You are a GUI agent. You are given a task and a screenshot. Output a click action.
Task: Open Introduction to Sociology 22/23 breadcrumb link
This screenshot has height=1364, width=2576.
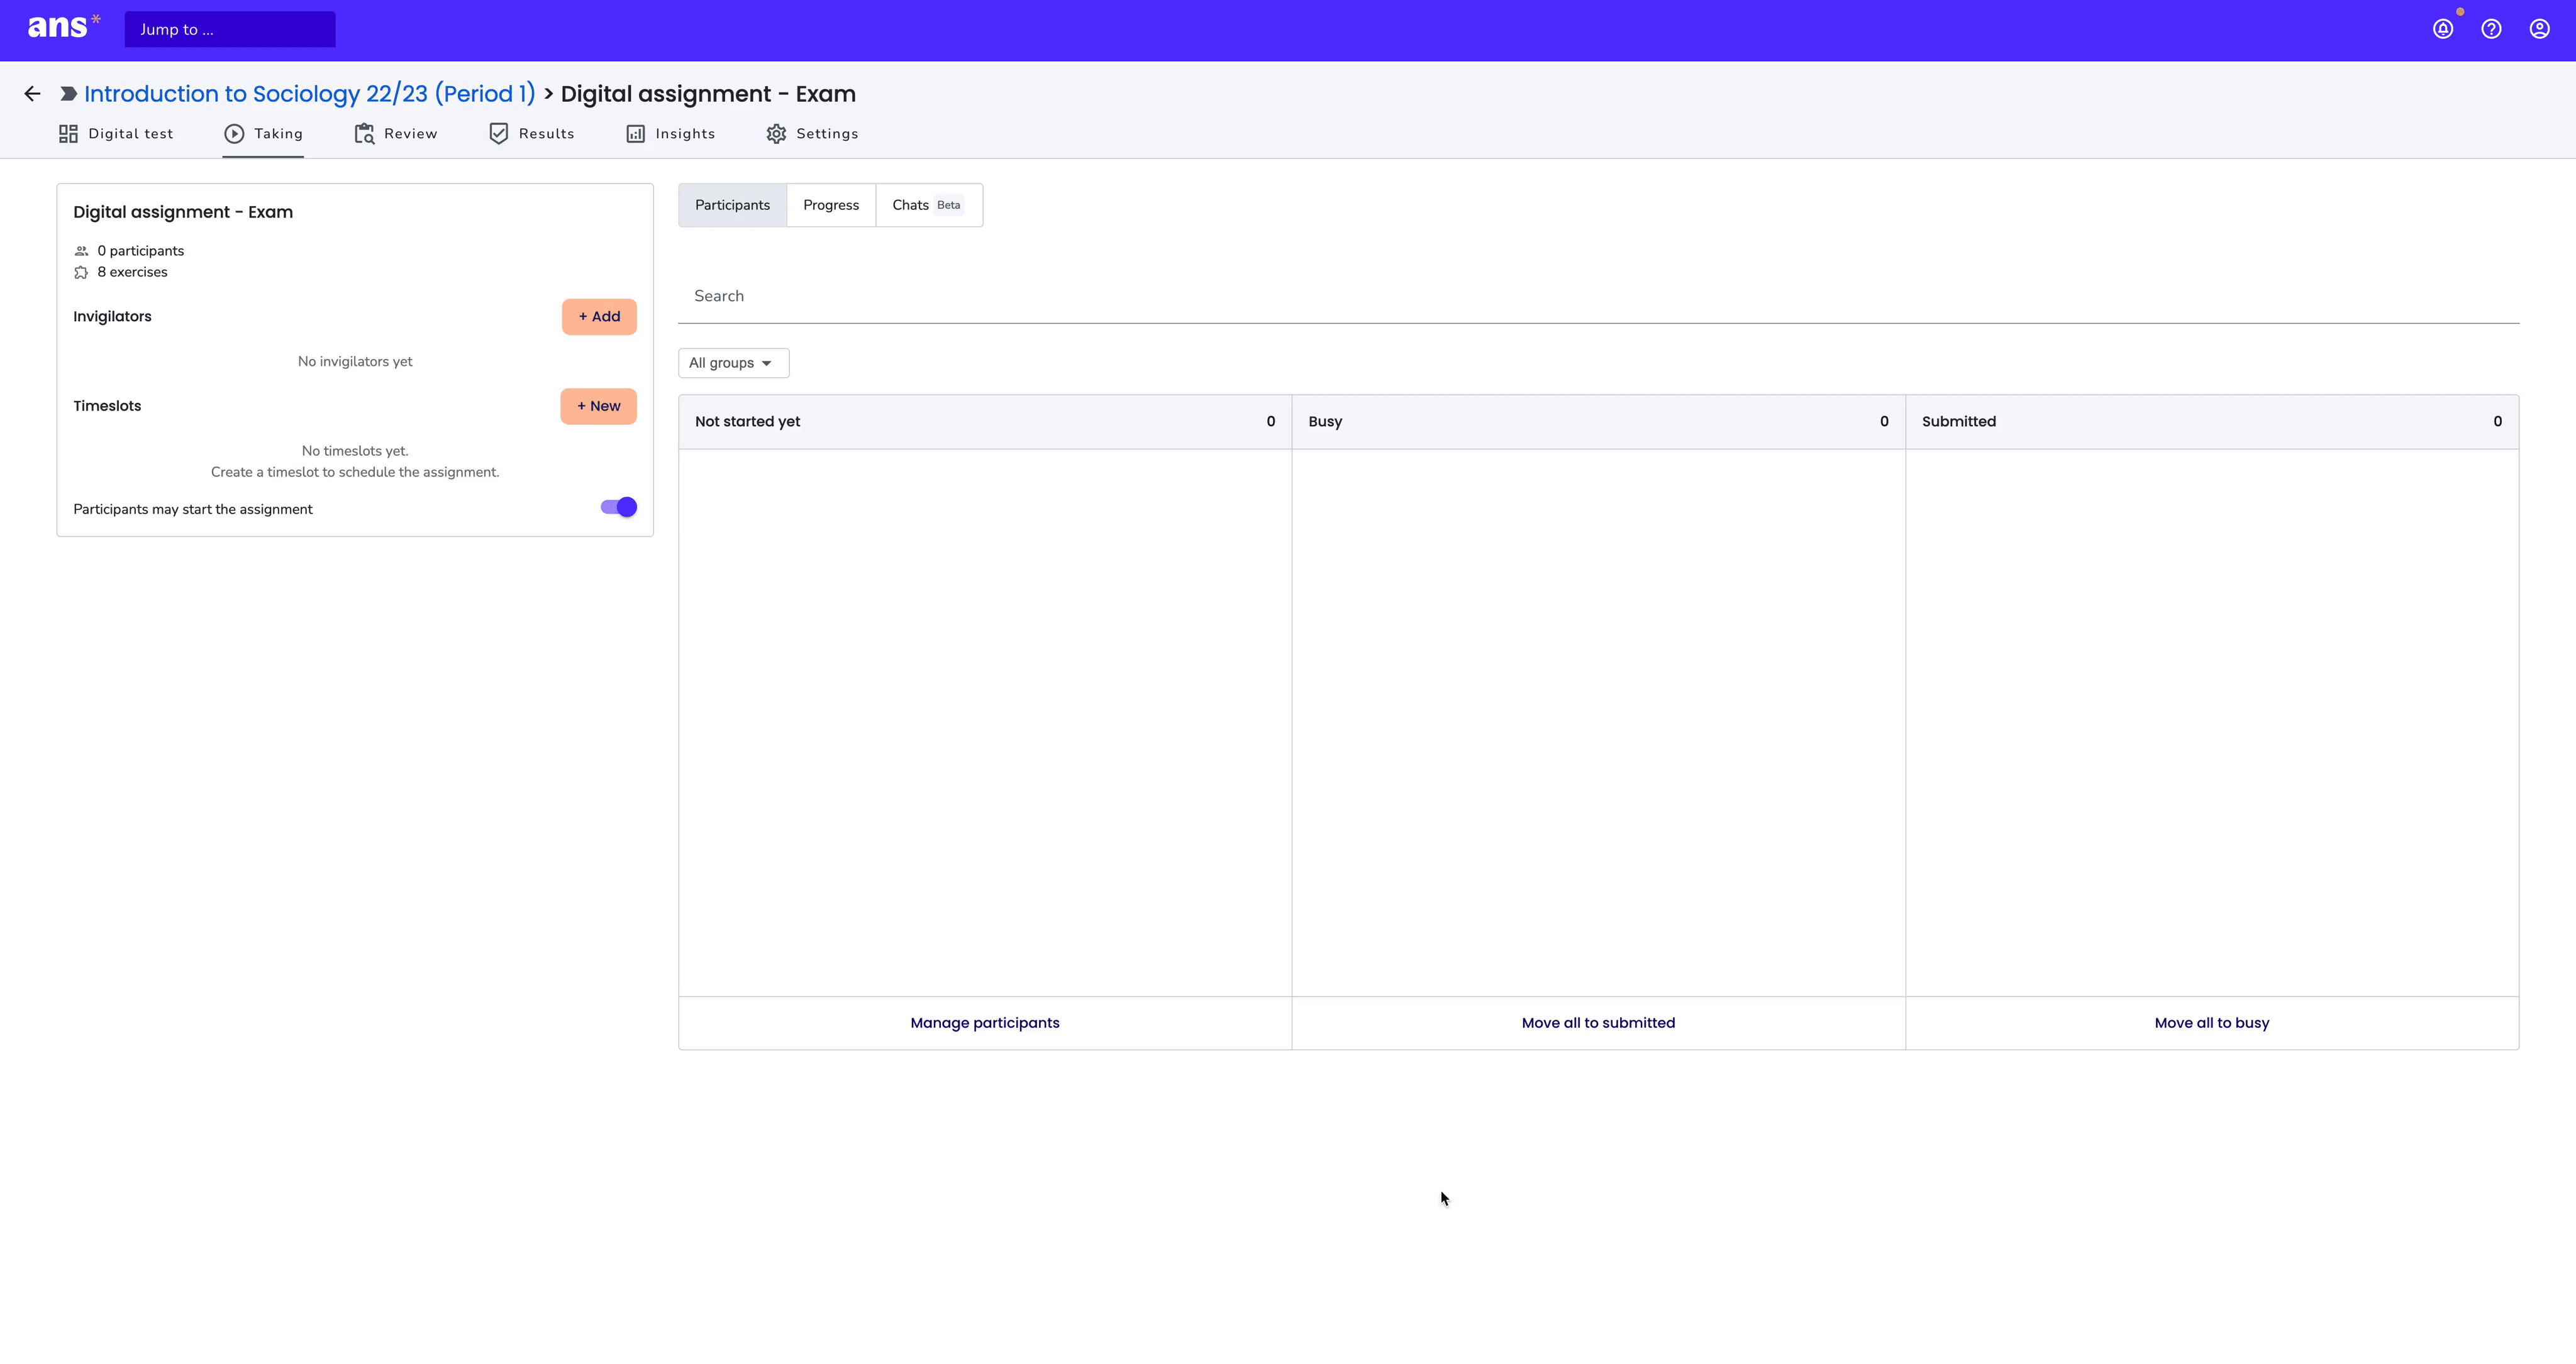[310, 94]
